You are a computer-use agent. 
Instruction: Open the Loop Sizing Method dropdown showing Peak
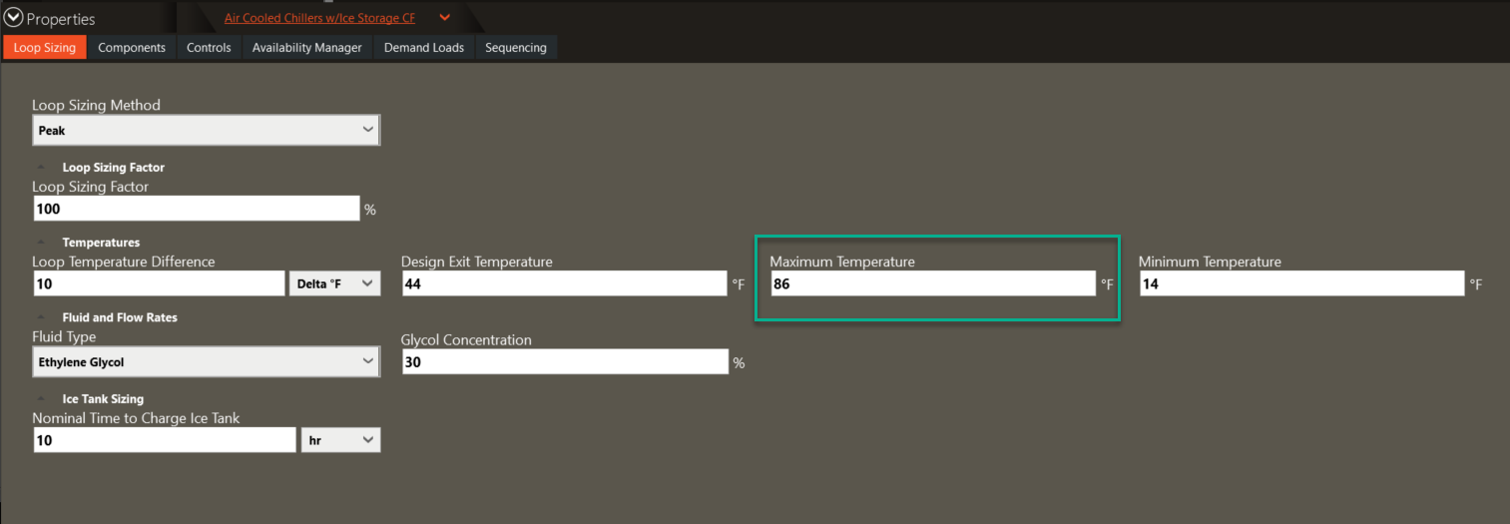point(206,130)
